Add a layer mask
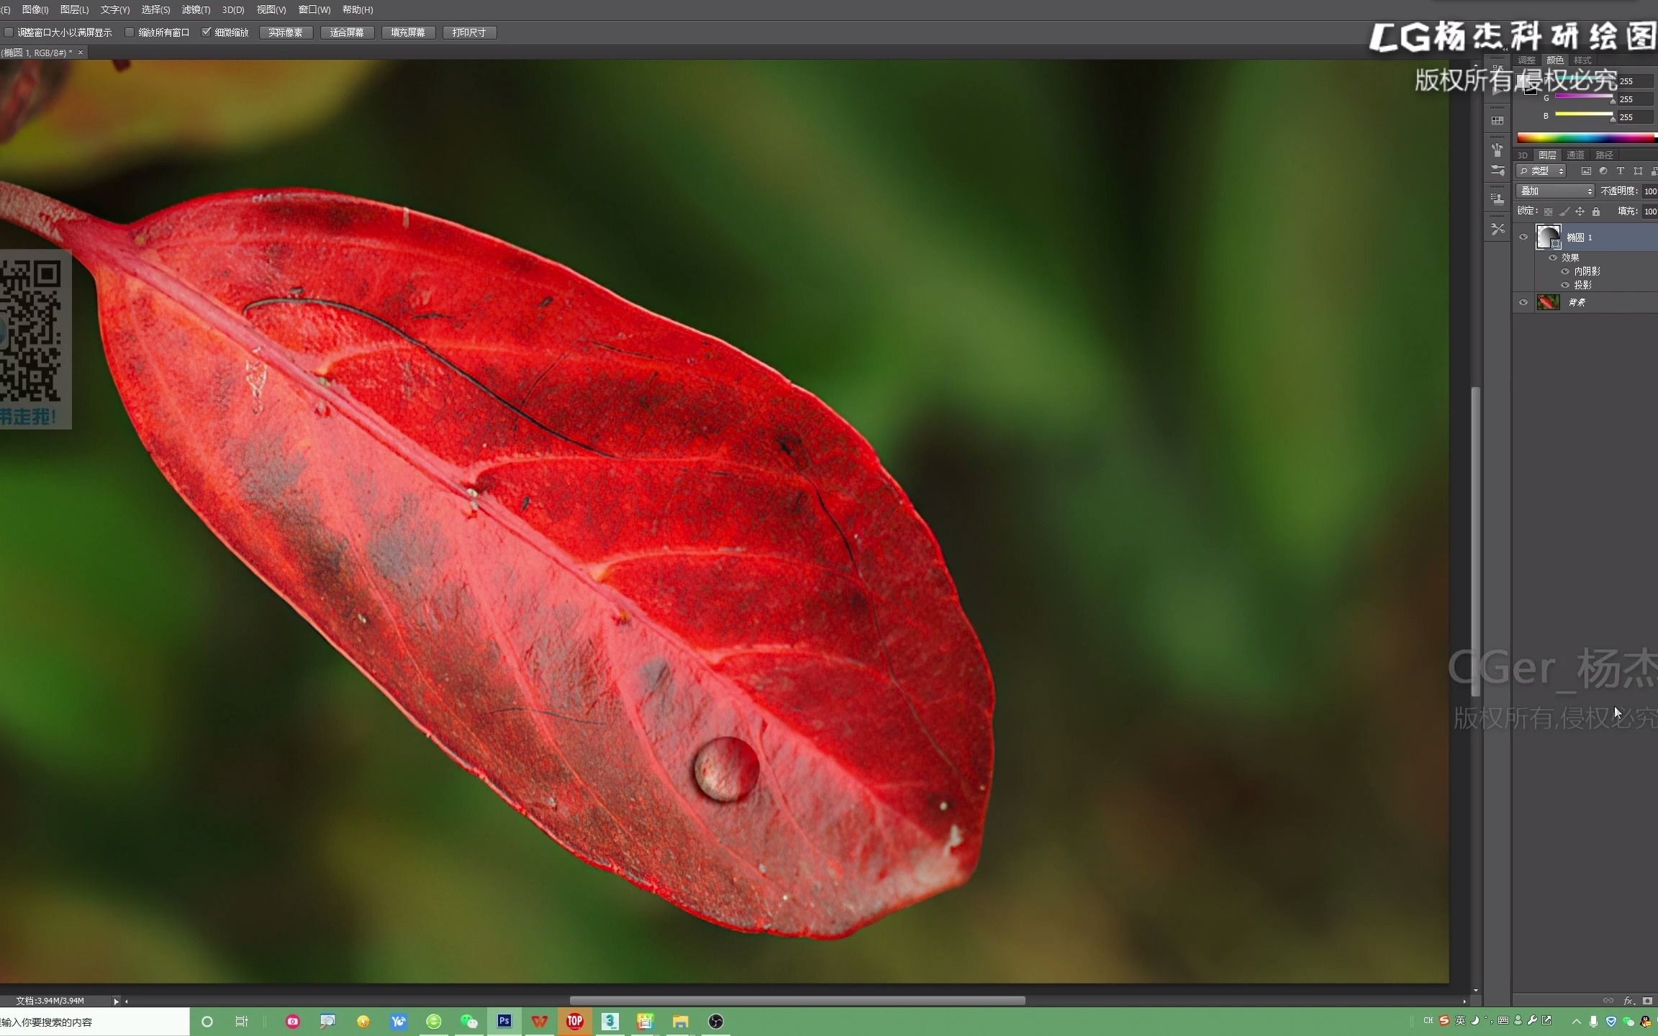 coord(1647,1001)
